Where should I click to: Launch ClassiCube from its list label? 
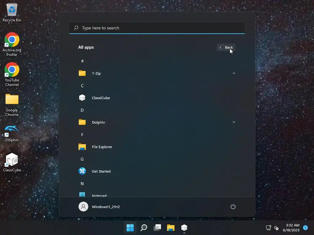pos(101,98)
